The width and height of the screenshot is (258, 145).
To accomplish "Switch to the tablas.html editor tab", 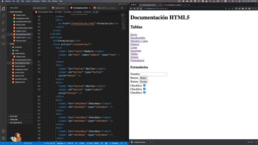I will click(x=58, y=8).
